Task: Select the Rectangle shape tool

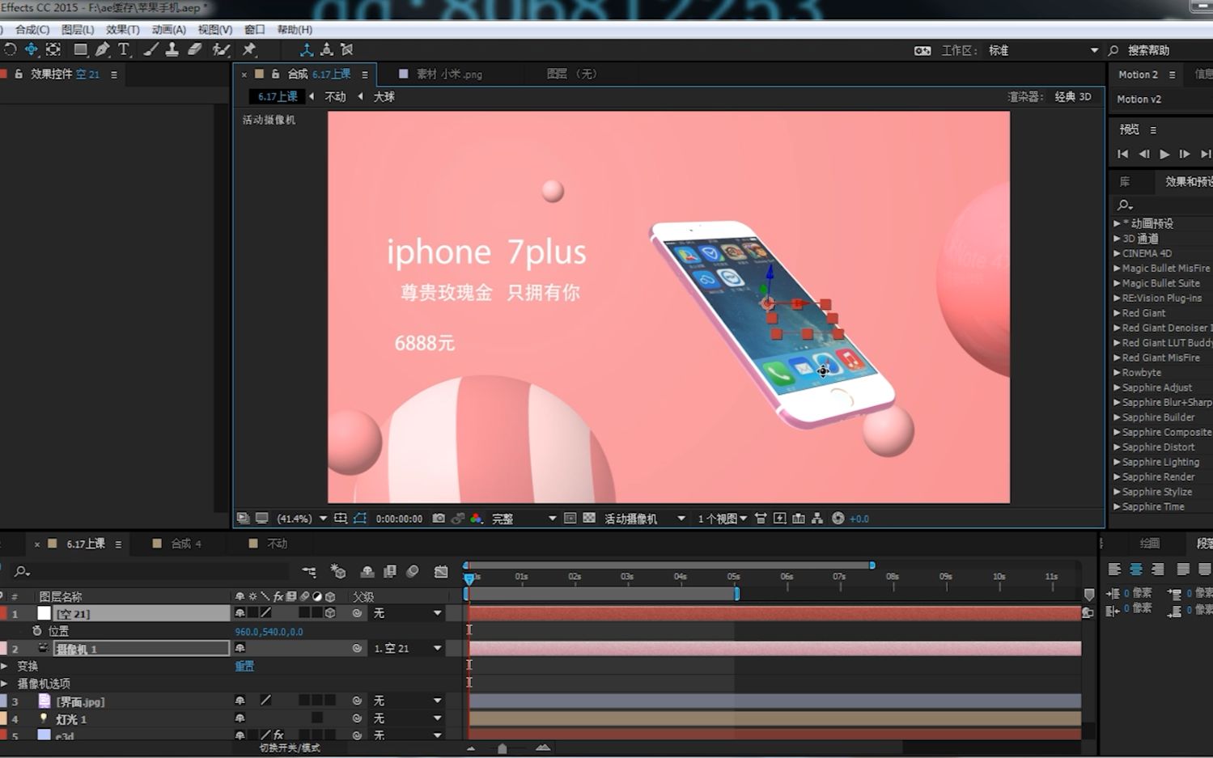Action: 80,49
